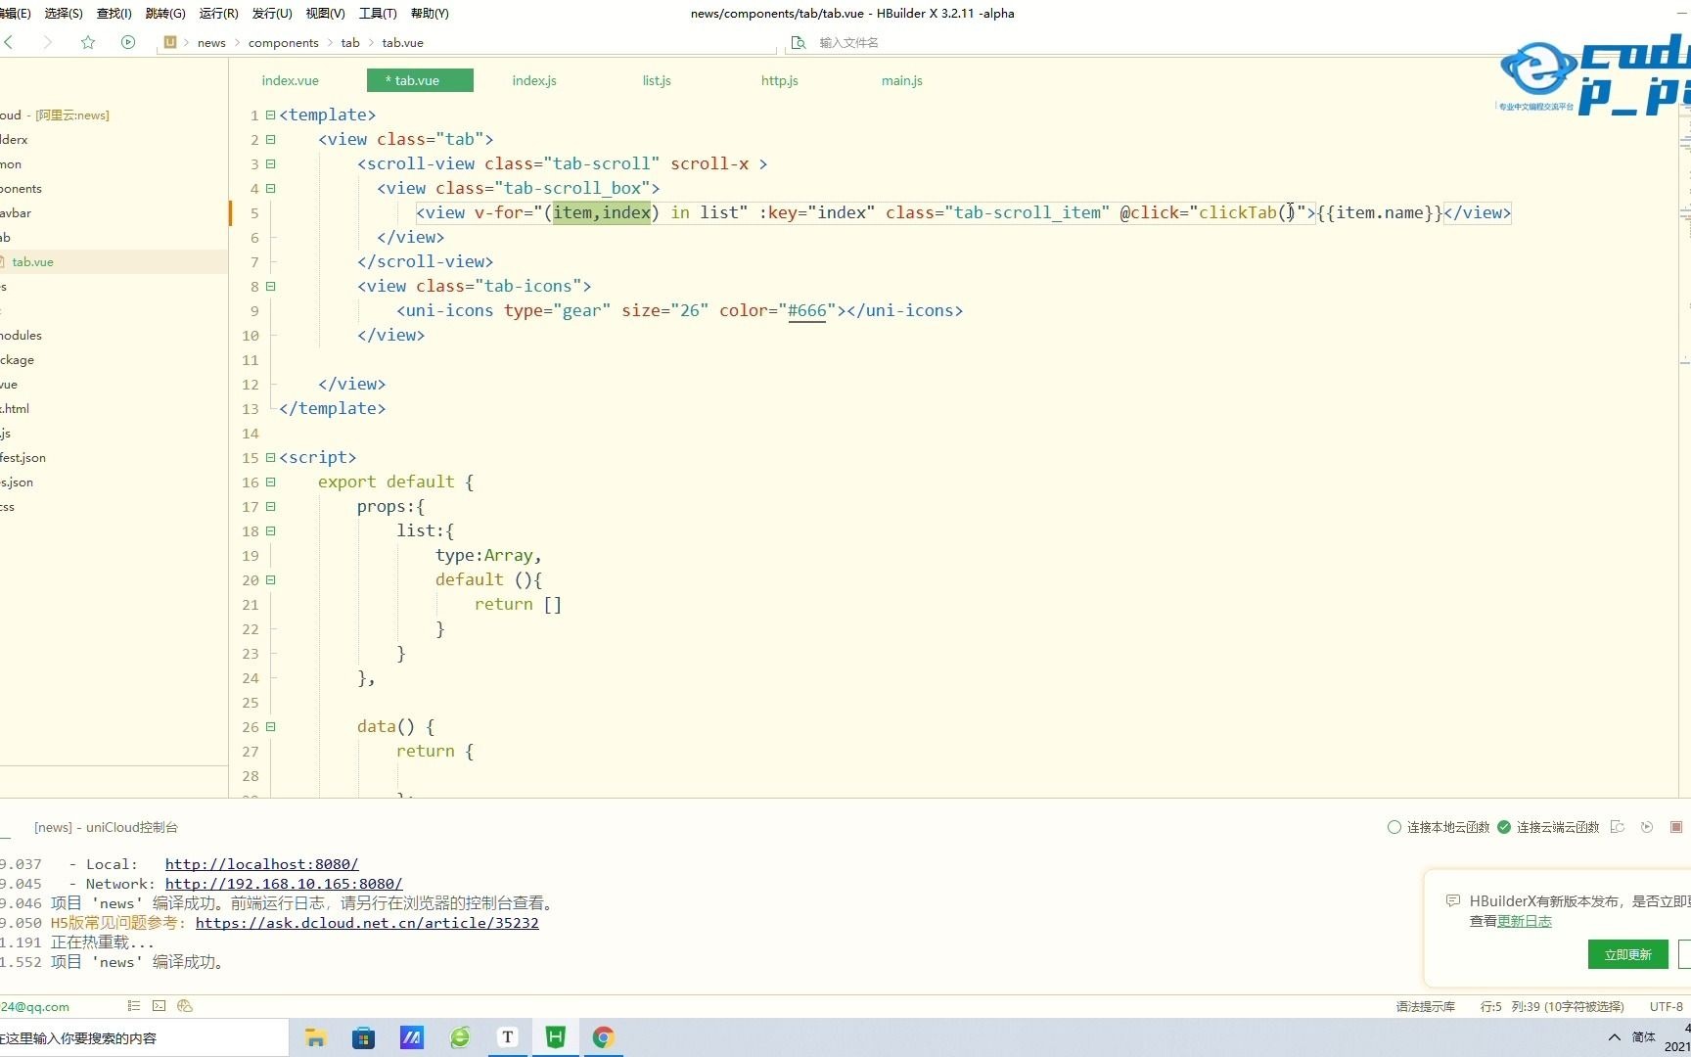Click the bookmark star icon

(x=88, y=42)
